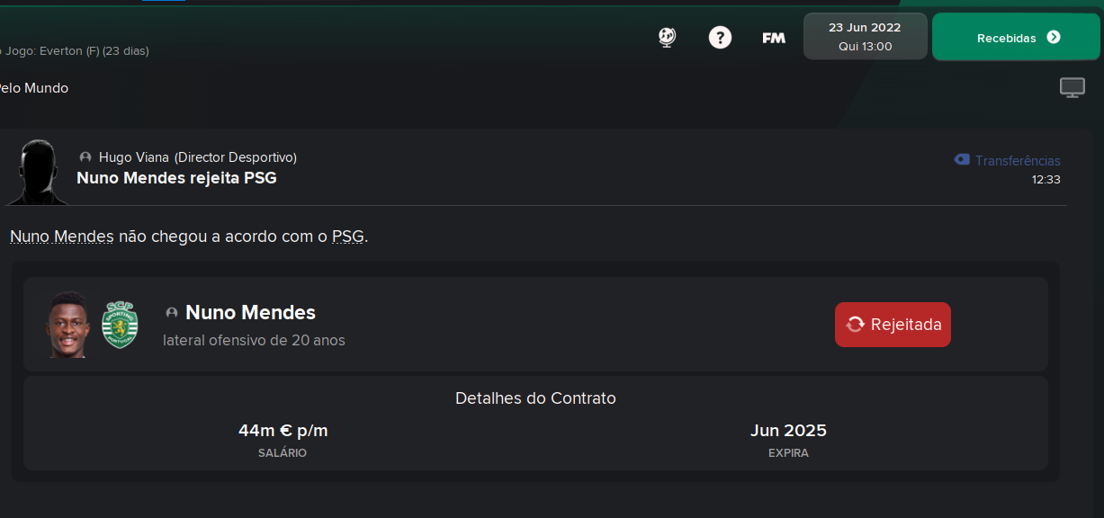Open the 23 Jun 2022 date panel
The width and height of the screenshot is (1104, 518).
pyautogui.click(x=865, y=37)
